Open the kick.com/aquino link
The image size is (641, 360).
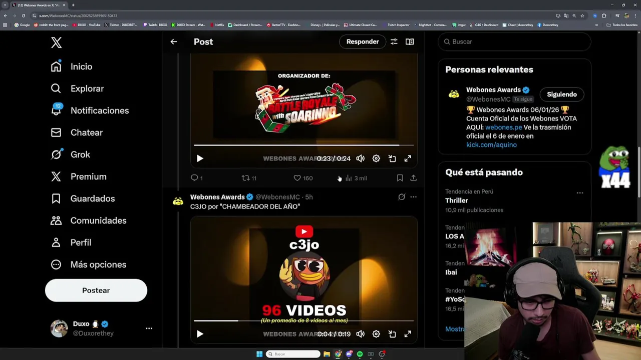pos(491,144)
